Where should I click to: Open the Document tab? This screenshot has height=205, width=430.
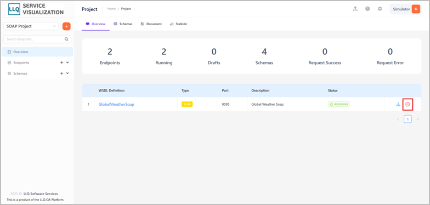(151, 24)
